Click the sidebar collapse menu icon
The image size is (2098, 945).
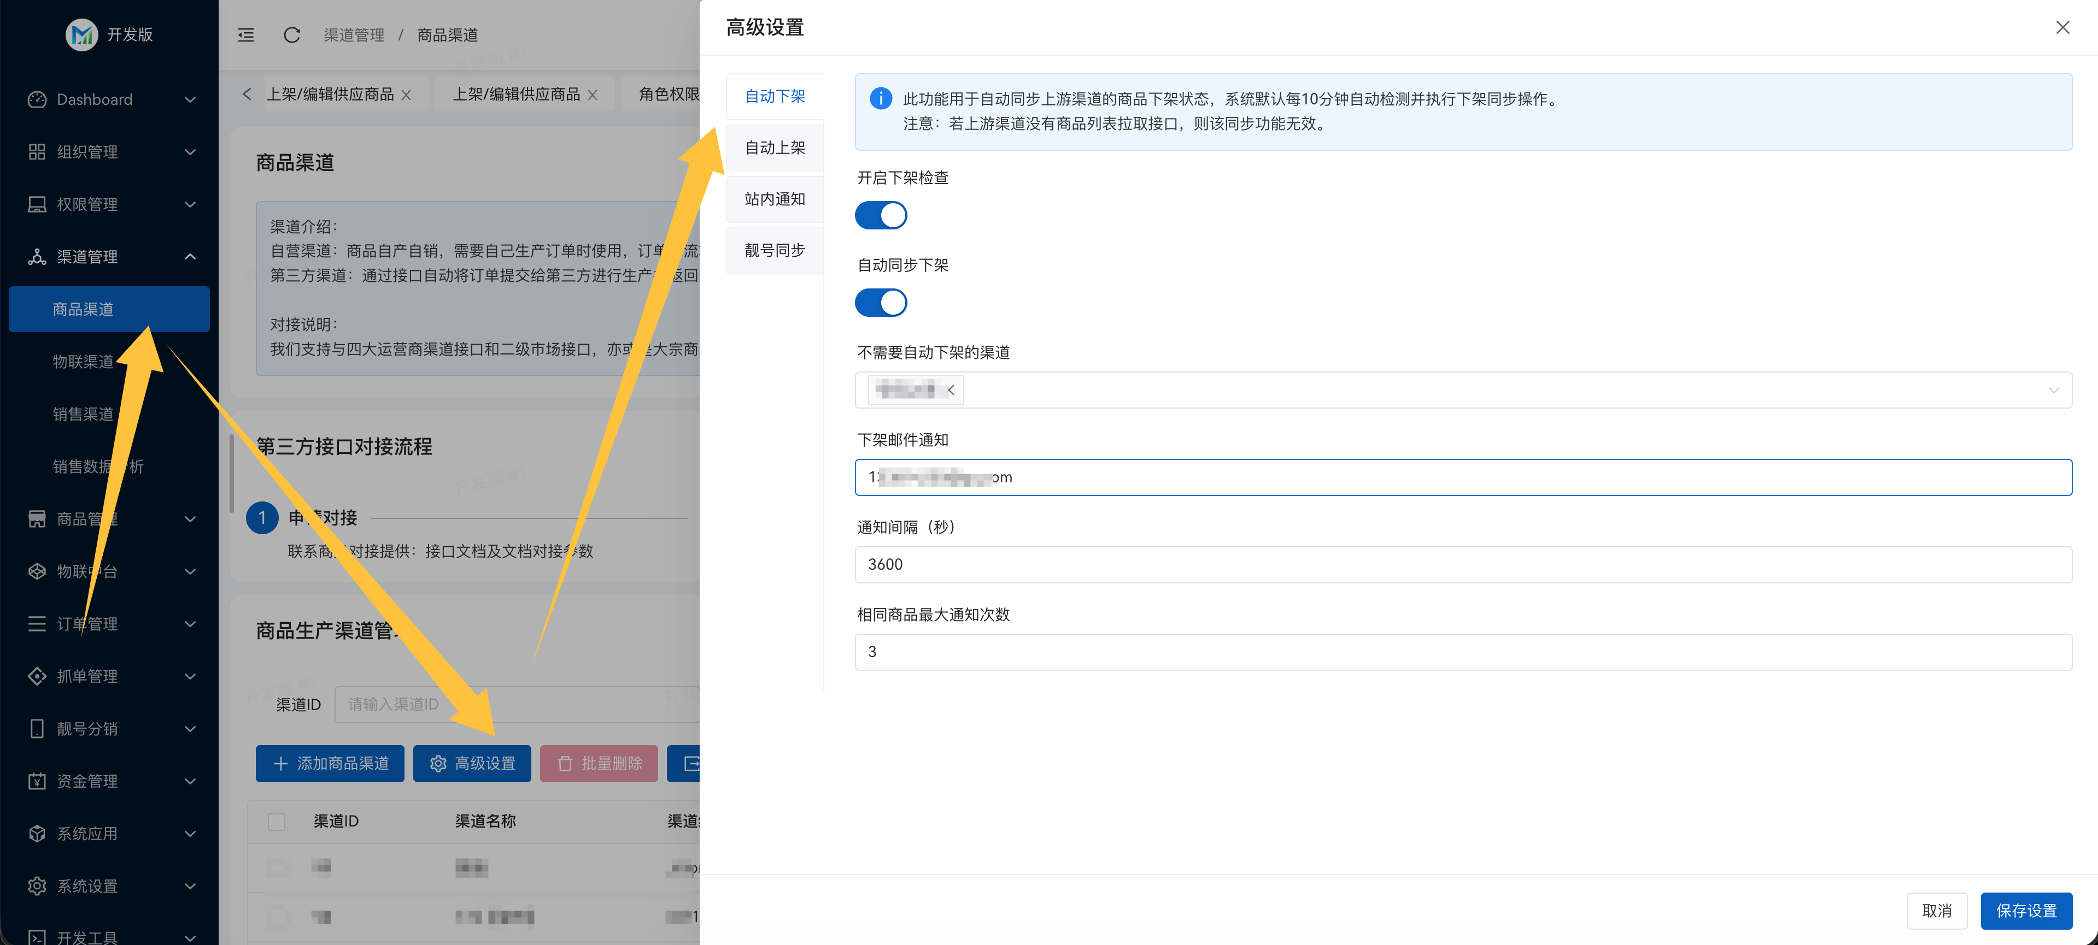click(246, 35)
